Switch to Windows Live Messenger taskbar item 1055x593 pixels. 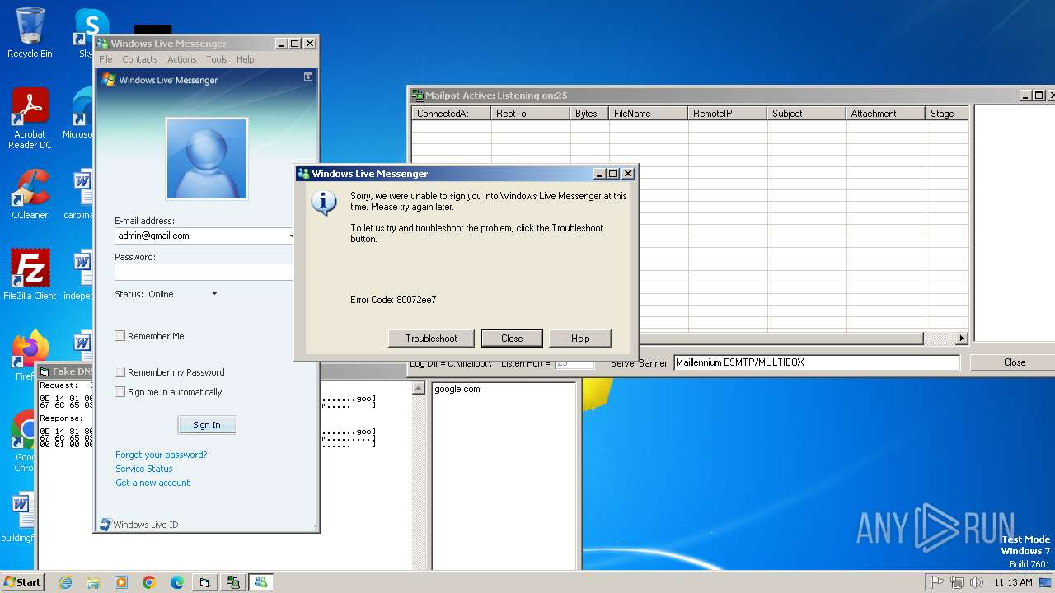tap(261, 582)
